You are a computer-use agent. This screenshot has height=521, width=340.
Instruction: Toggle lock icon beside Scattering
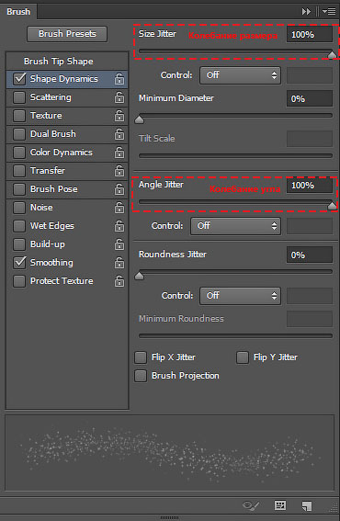(x=119, y=97)
